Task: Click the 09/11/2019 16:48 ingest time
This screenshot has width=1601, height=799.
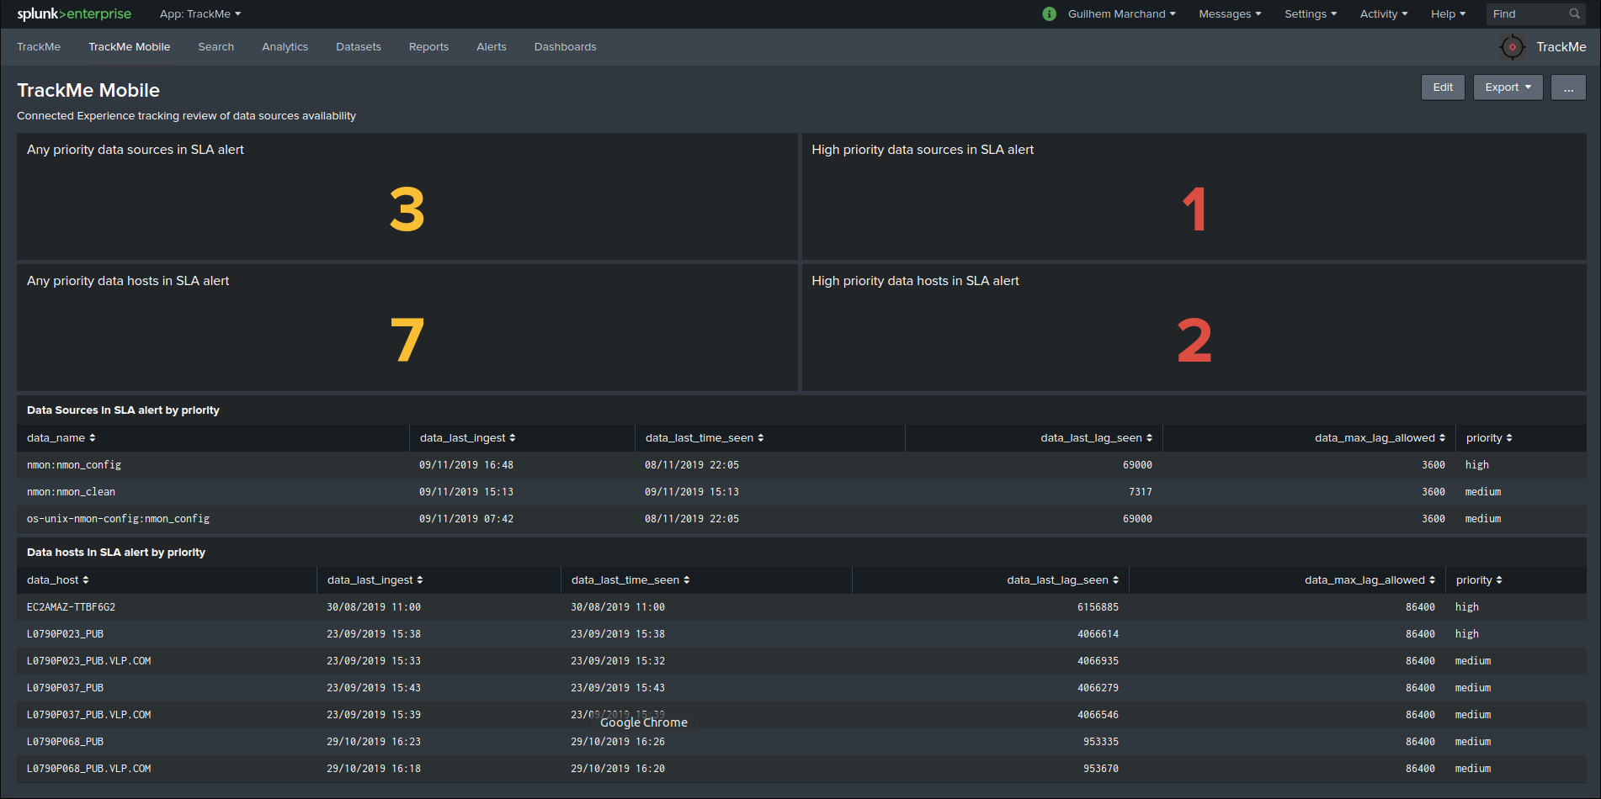Action: [466, 465]
